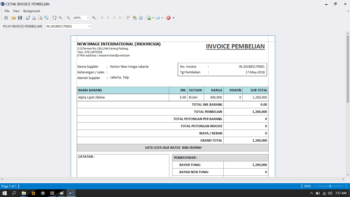Viewport: 350px width, 197px height.
Task: Open the toolbar customize options arrow
Action: [173, 18]
